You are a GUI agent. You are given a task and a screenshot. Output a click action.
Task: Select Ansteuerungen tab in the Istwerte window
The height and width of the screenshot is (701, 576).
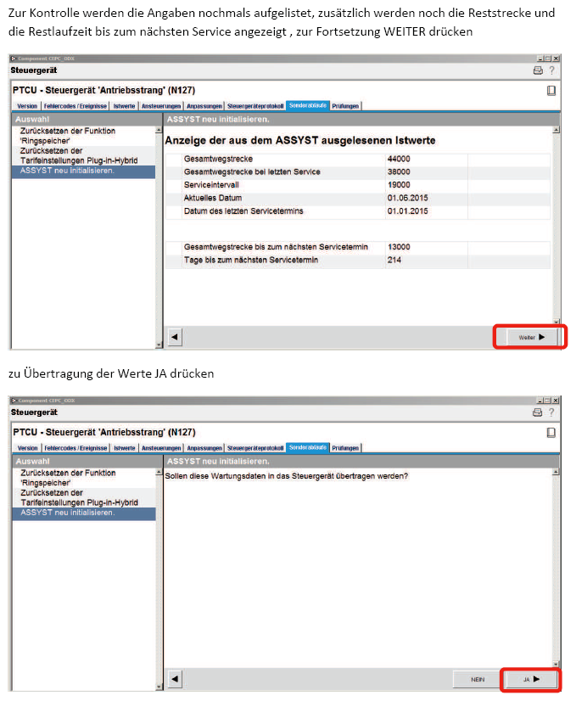pos(161,106)
